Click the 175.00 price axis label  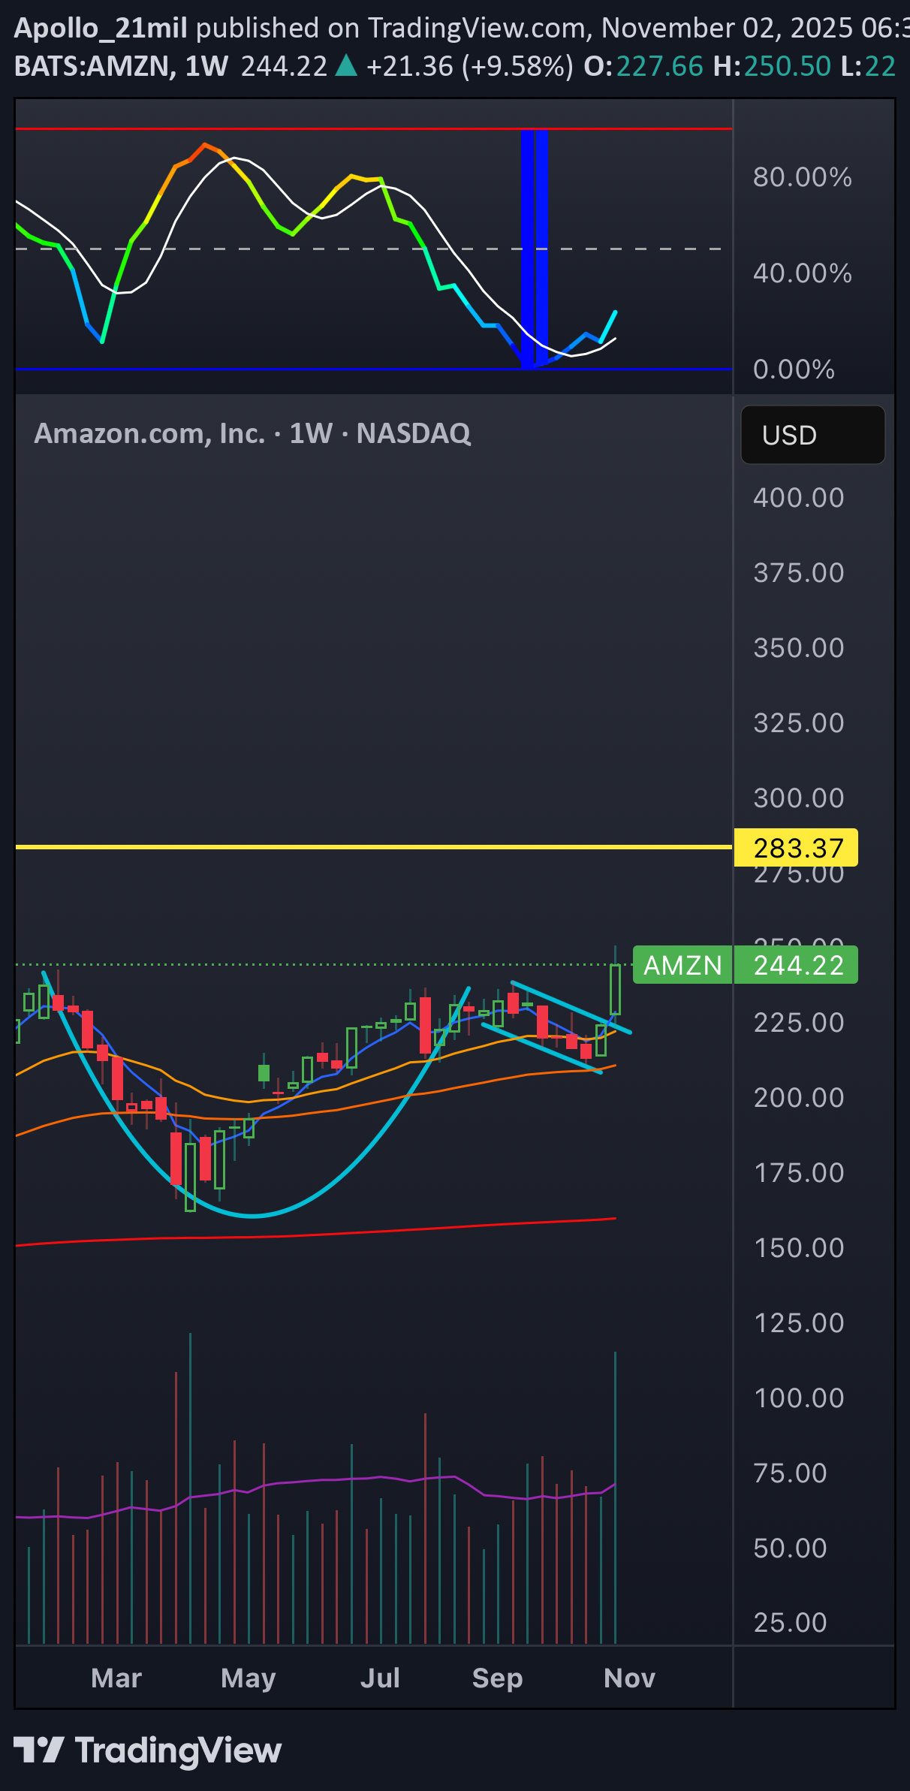799,1173
